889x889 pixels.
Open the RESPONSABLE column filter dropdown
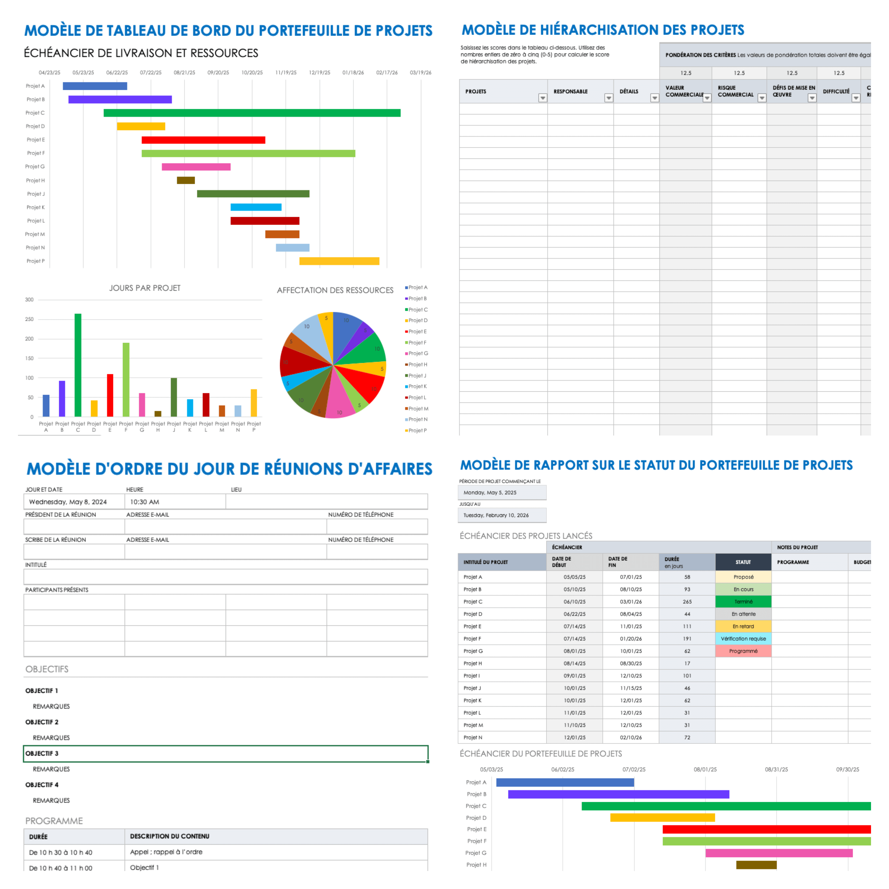point(608,98)
